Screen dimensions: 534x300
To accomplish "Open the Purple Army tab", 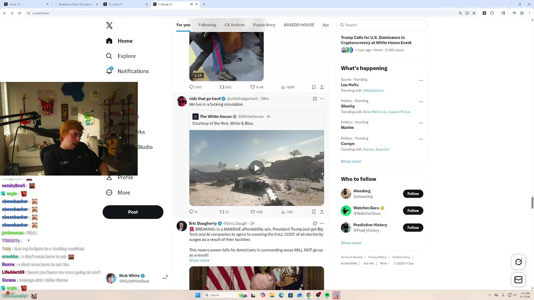I will coord(264,25).
